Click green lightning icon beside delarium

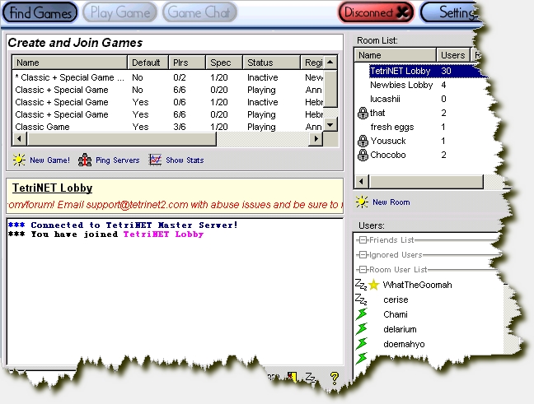[361, 329]
